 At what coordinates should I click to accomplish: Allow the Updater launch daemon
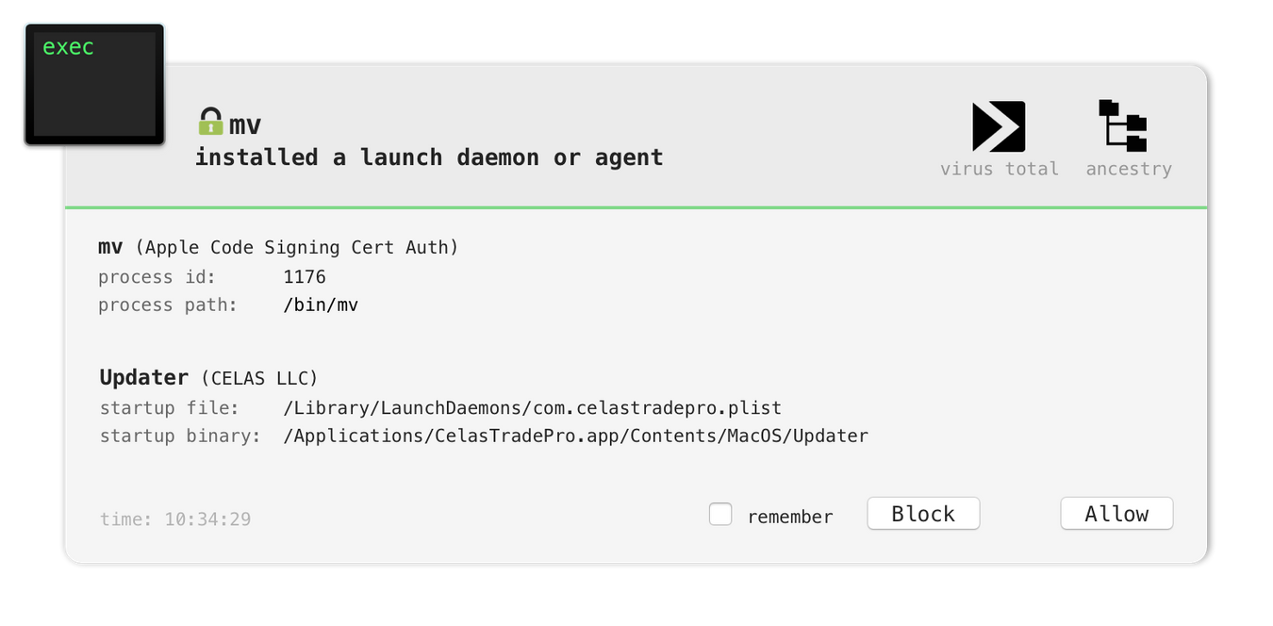click(1116, 514)
